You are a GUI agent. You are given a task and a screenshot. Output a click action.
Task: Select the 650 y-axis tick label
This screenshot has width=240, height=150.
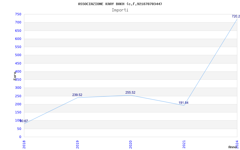point(18,31)
